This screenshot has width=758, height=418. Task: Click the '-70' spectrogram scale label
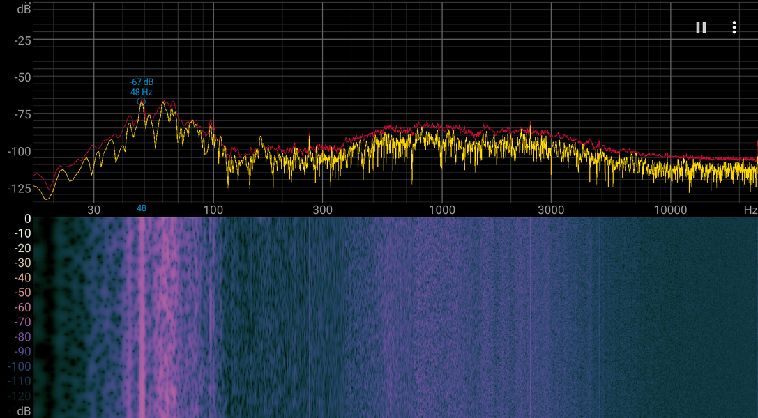pos(23,322)
